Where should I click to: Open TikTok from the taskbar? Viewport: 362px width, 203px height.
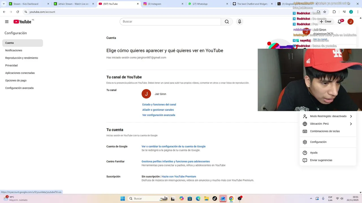(x=215, y=198)
